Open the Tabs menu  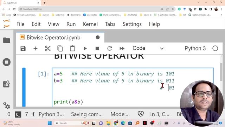coord(110,24)
